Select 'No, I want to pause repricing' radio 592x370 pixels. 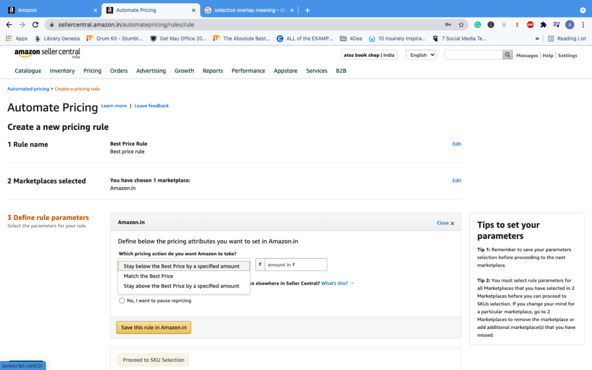122,301
